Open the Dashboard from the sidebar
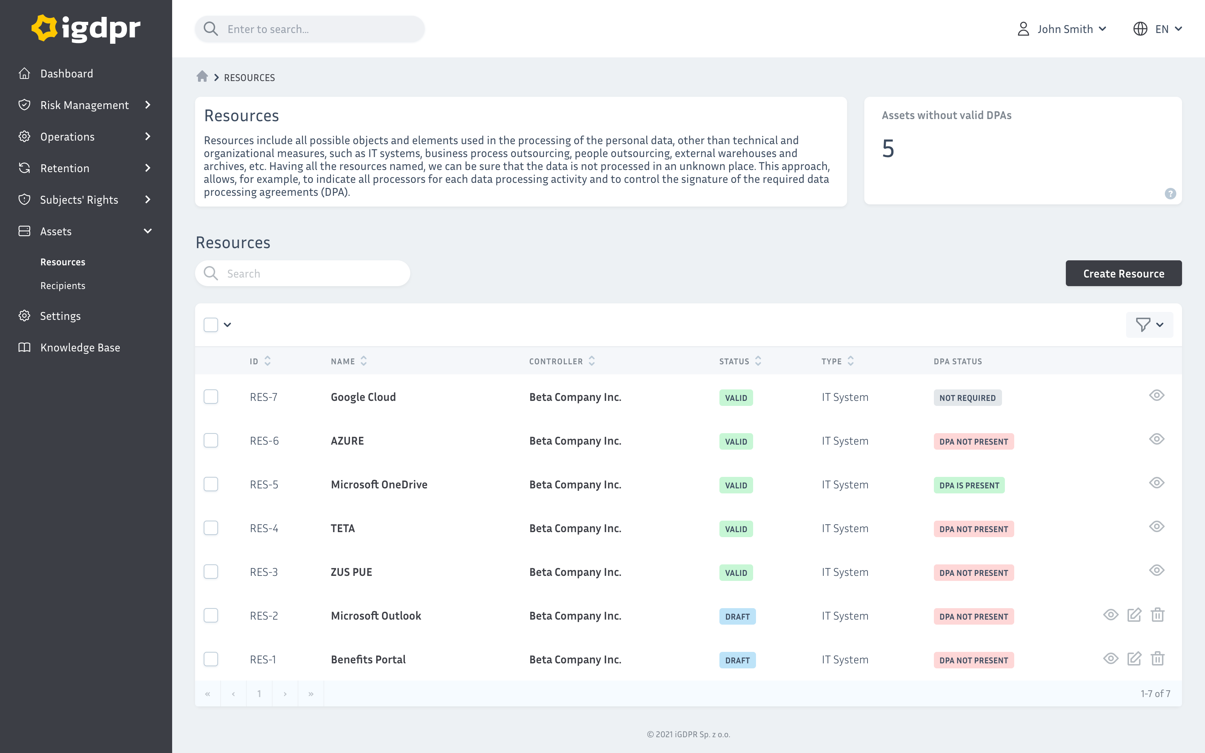This screenshot has width=1205, height=753. [66, 73]
